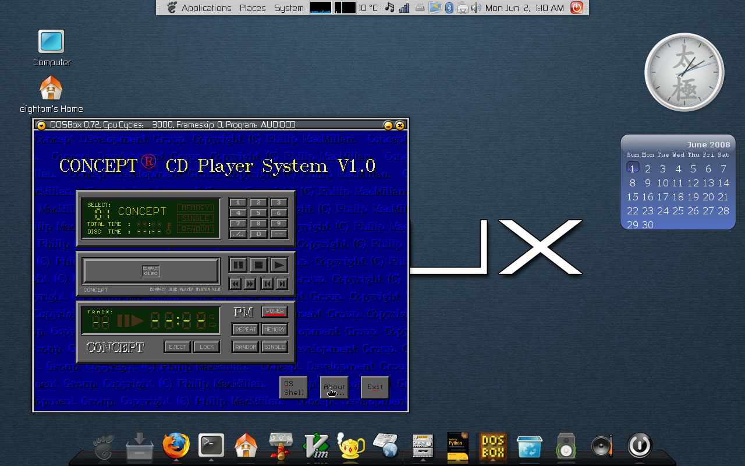Toggle the POWER button
This screenshot has height=466, width=745.
275,312
